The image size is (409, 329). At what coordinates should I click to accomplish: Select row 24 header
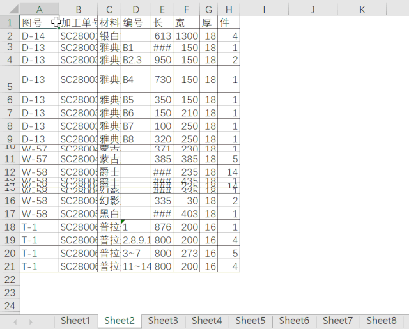coord(10,305)
